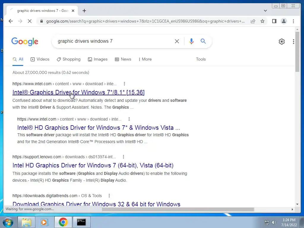The height and width of the screenshot is (228, 304).
Task: Click the address bar URL
Action: (145, 21)
